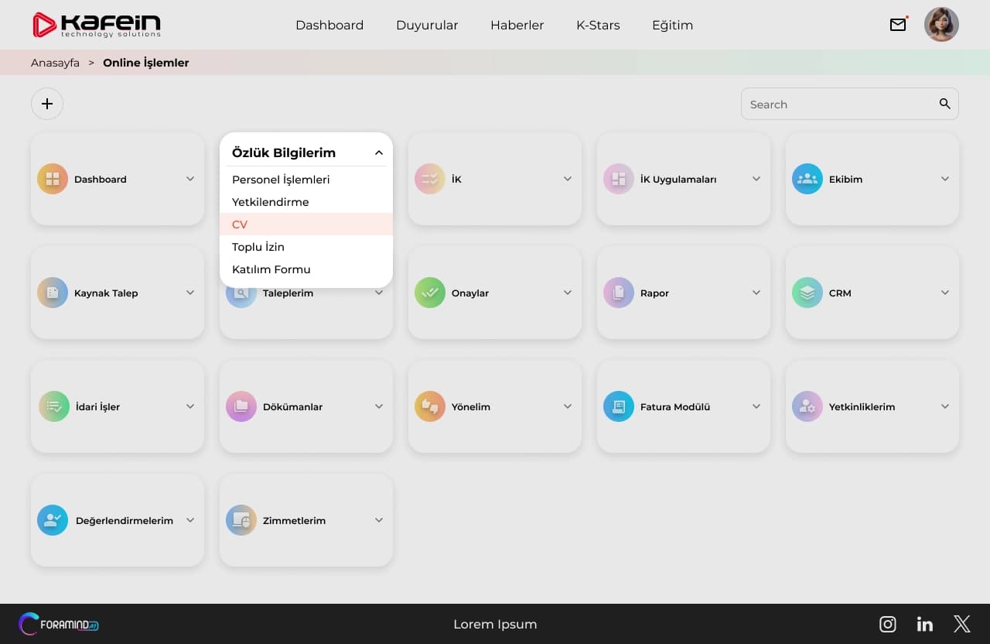This screenshot has width=990, height=644.
Task: Expand the Onaylar card chevron
Action: tap(568, 293)
